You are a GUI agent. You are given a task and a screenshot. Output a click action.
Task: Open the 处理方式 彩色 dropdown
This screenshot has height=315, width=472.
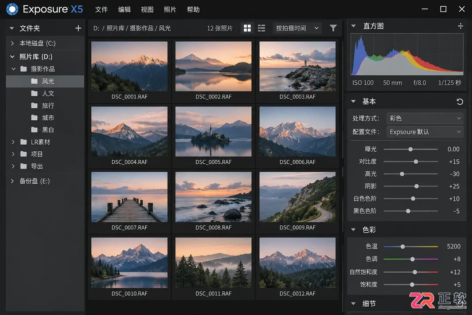[x=425, y=118]
